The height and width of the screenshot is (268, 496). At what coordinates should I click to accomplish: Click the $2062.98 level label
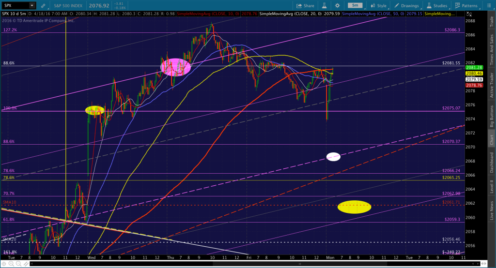(451, 194)
